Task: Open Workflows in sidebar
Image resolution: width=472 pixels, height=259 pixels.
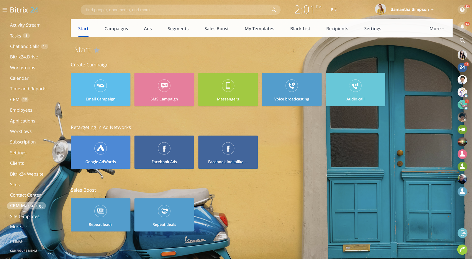Action: pos(21,131)
